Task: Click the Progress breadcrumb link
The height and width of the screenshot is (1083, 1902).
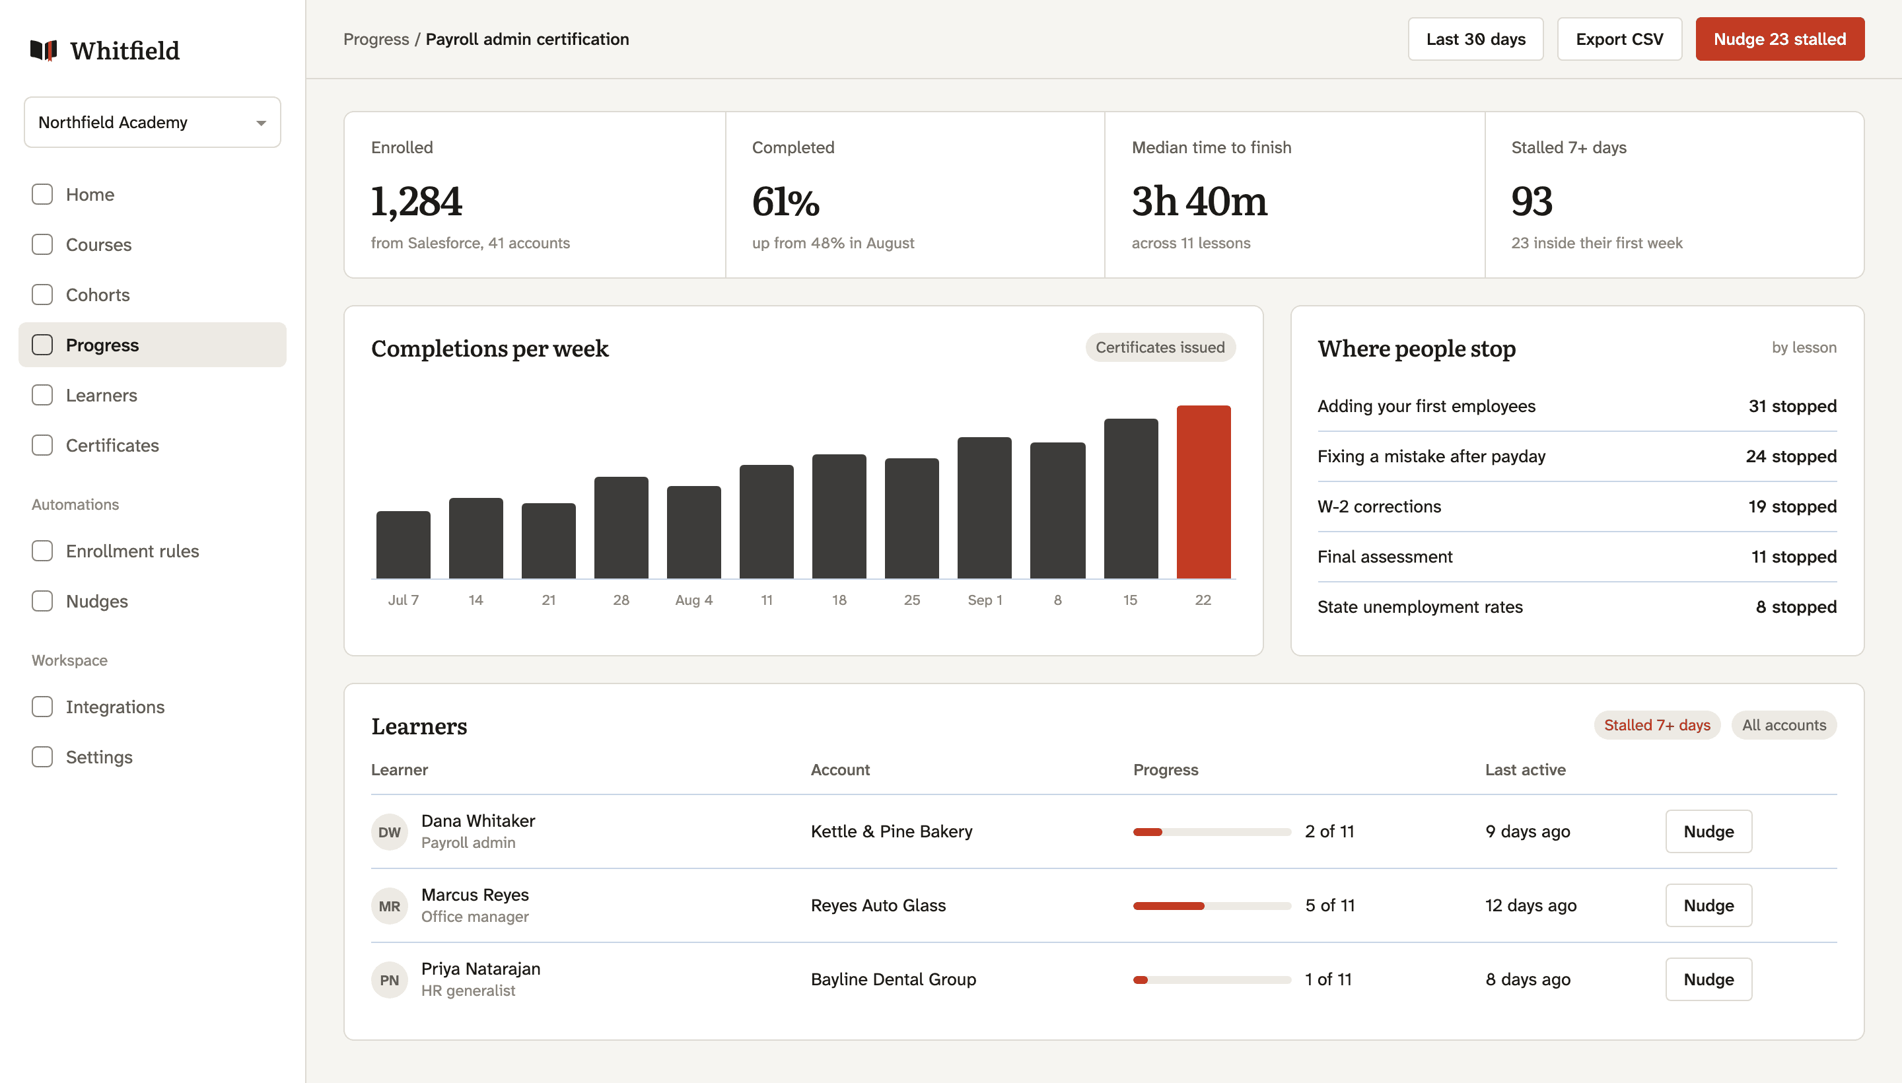Action: 376,39
